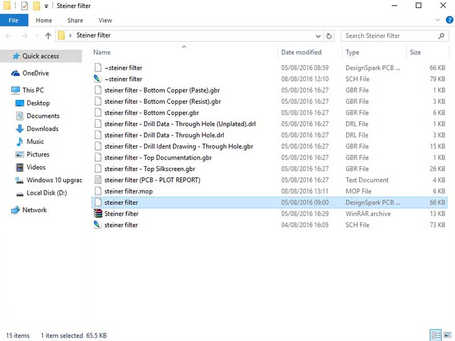Expand the address bar history dropdown
The image size is (455, 341).
[x=318, y=36]
